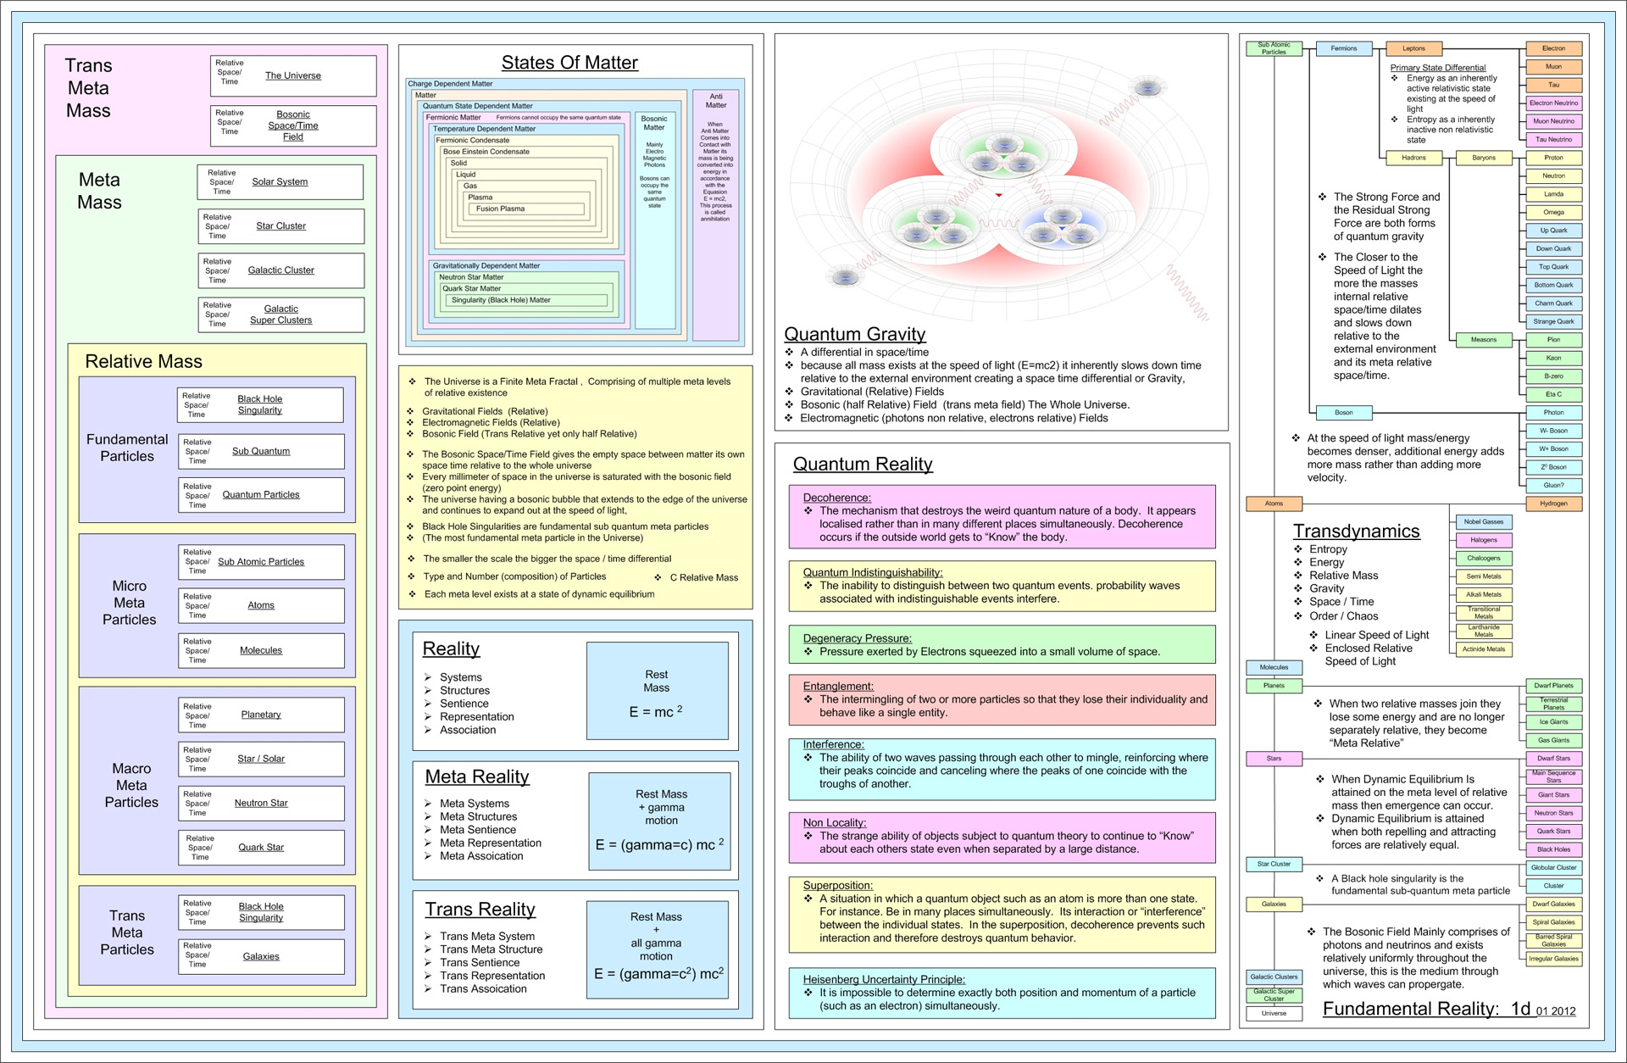Click the "Solar System" underlined entry
1627x1063 pixels.
[280, 181]
